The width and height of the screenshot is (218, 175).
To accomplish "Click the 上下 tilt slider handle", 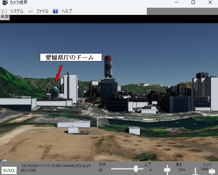I will (167, 170).
